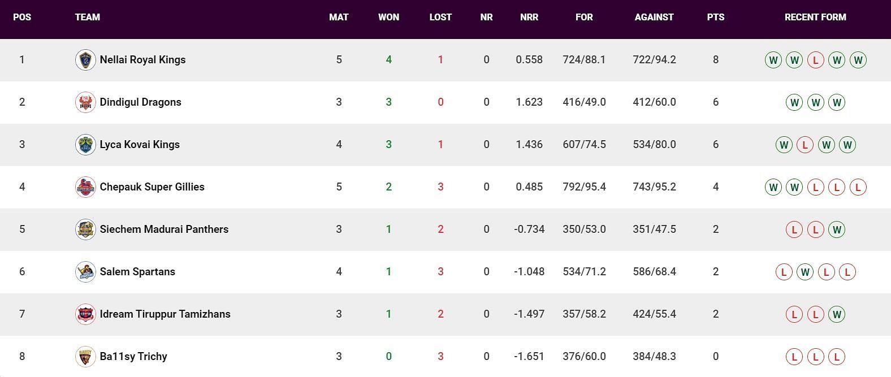The height and width of the screenshot is (377, 891).
Task: Sort the table by PTS column header
Action: tap(716, 17)
